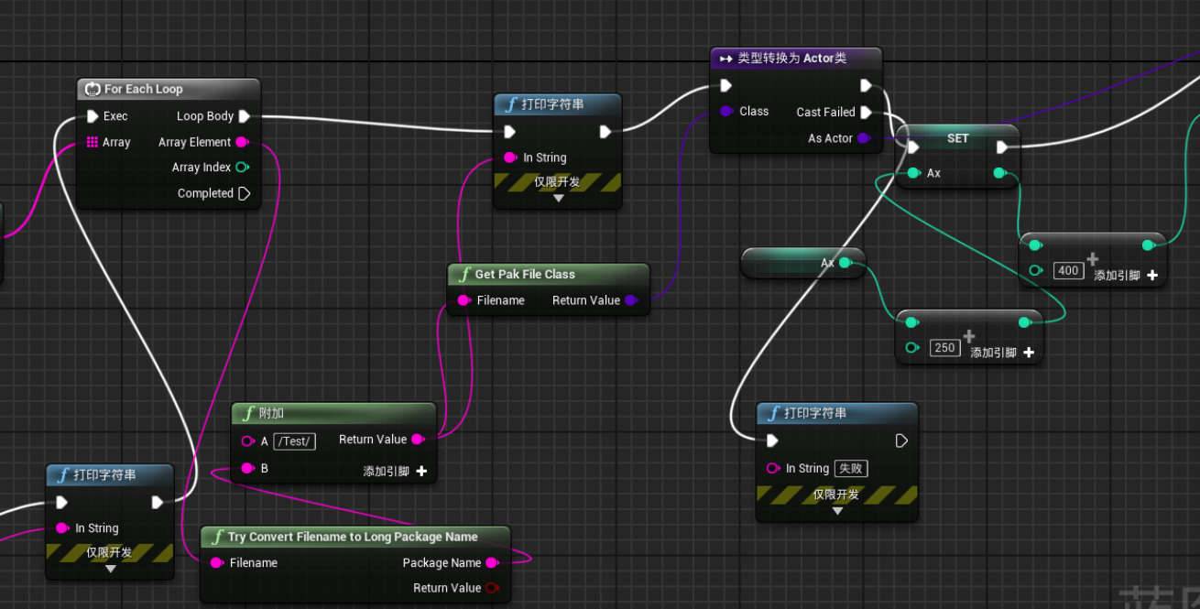Expand Print String node connected to Loop Body
The width and height of the screenshot is (1200, 609).
click(x=558, y=198)
